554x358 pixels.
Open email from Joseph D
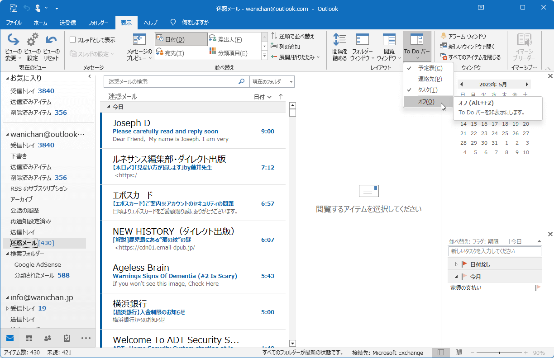(x=193, y=130)
